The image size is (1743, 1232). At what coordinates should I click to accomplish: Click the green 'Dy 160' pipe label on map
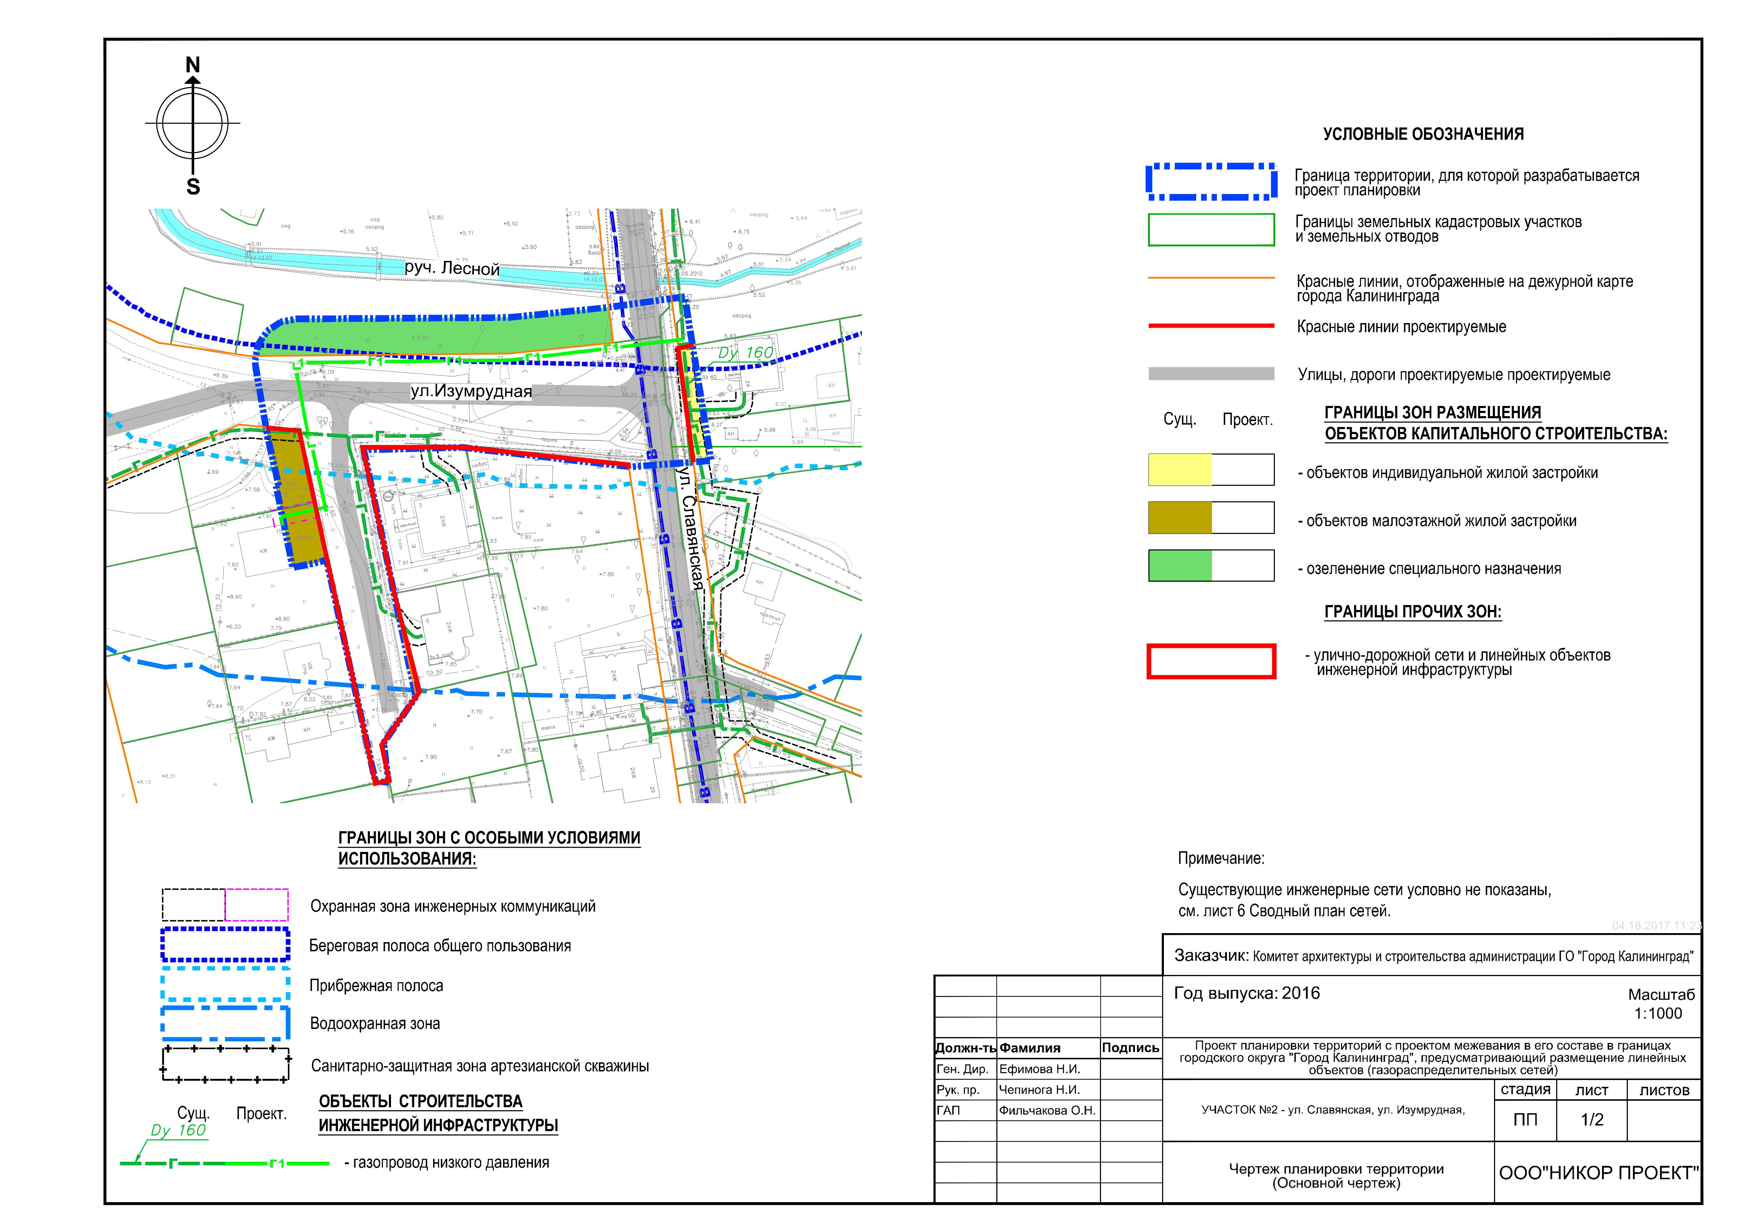pyautogui.click(x=746, y=353)
